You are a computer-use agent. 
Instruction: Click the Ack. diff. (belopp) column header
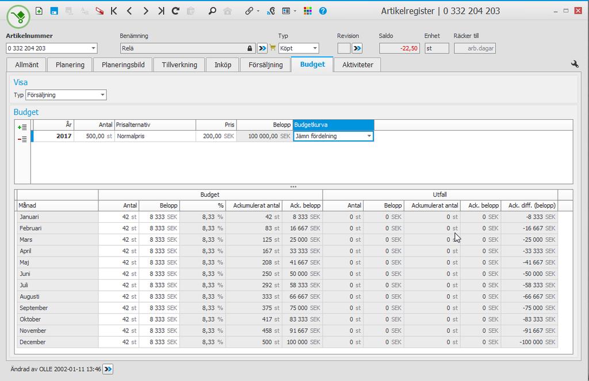530,205
